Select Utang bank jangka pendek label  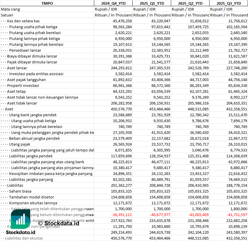pos(33,115)
